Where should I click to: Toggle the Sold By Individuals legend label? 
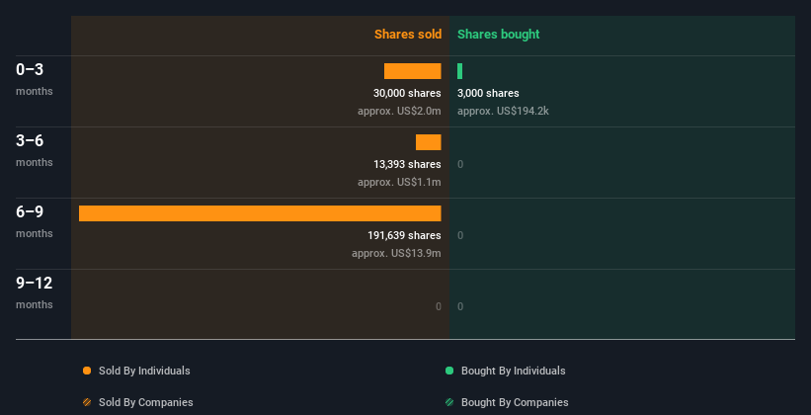pos(144,371)
